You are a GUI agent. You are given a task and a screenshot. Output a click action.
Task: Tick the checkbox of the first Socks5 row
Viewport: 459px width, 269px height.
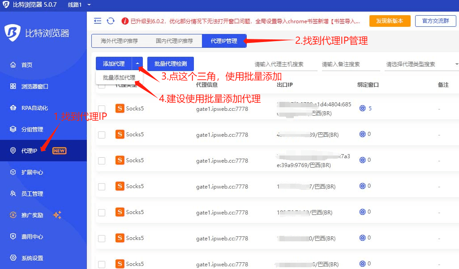[102, 109]
